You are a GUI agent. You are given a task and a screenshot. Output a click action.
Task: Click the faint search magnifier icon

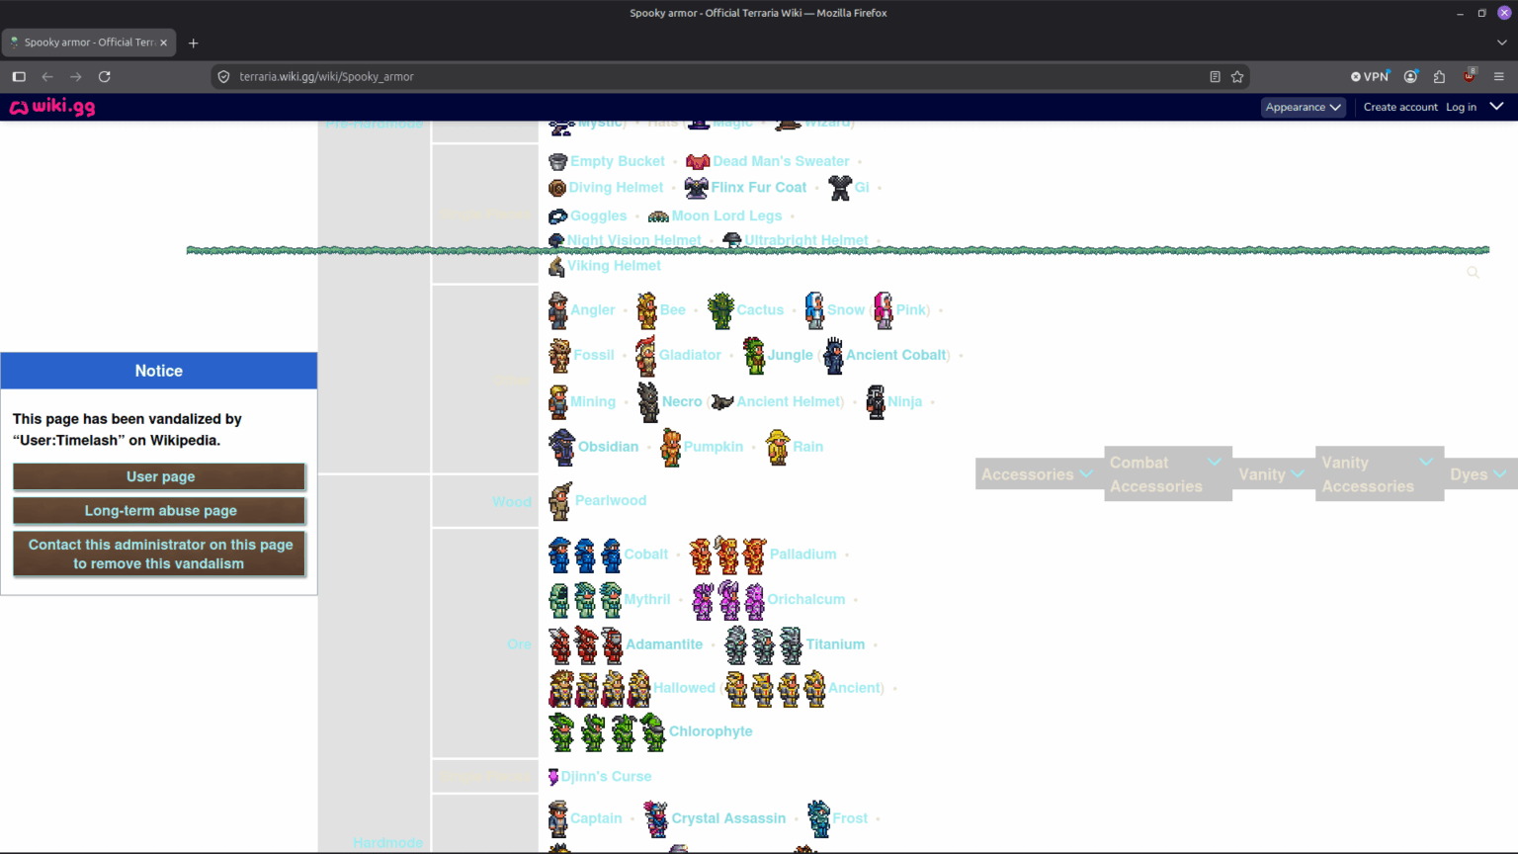[1473, 273]
